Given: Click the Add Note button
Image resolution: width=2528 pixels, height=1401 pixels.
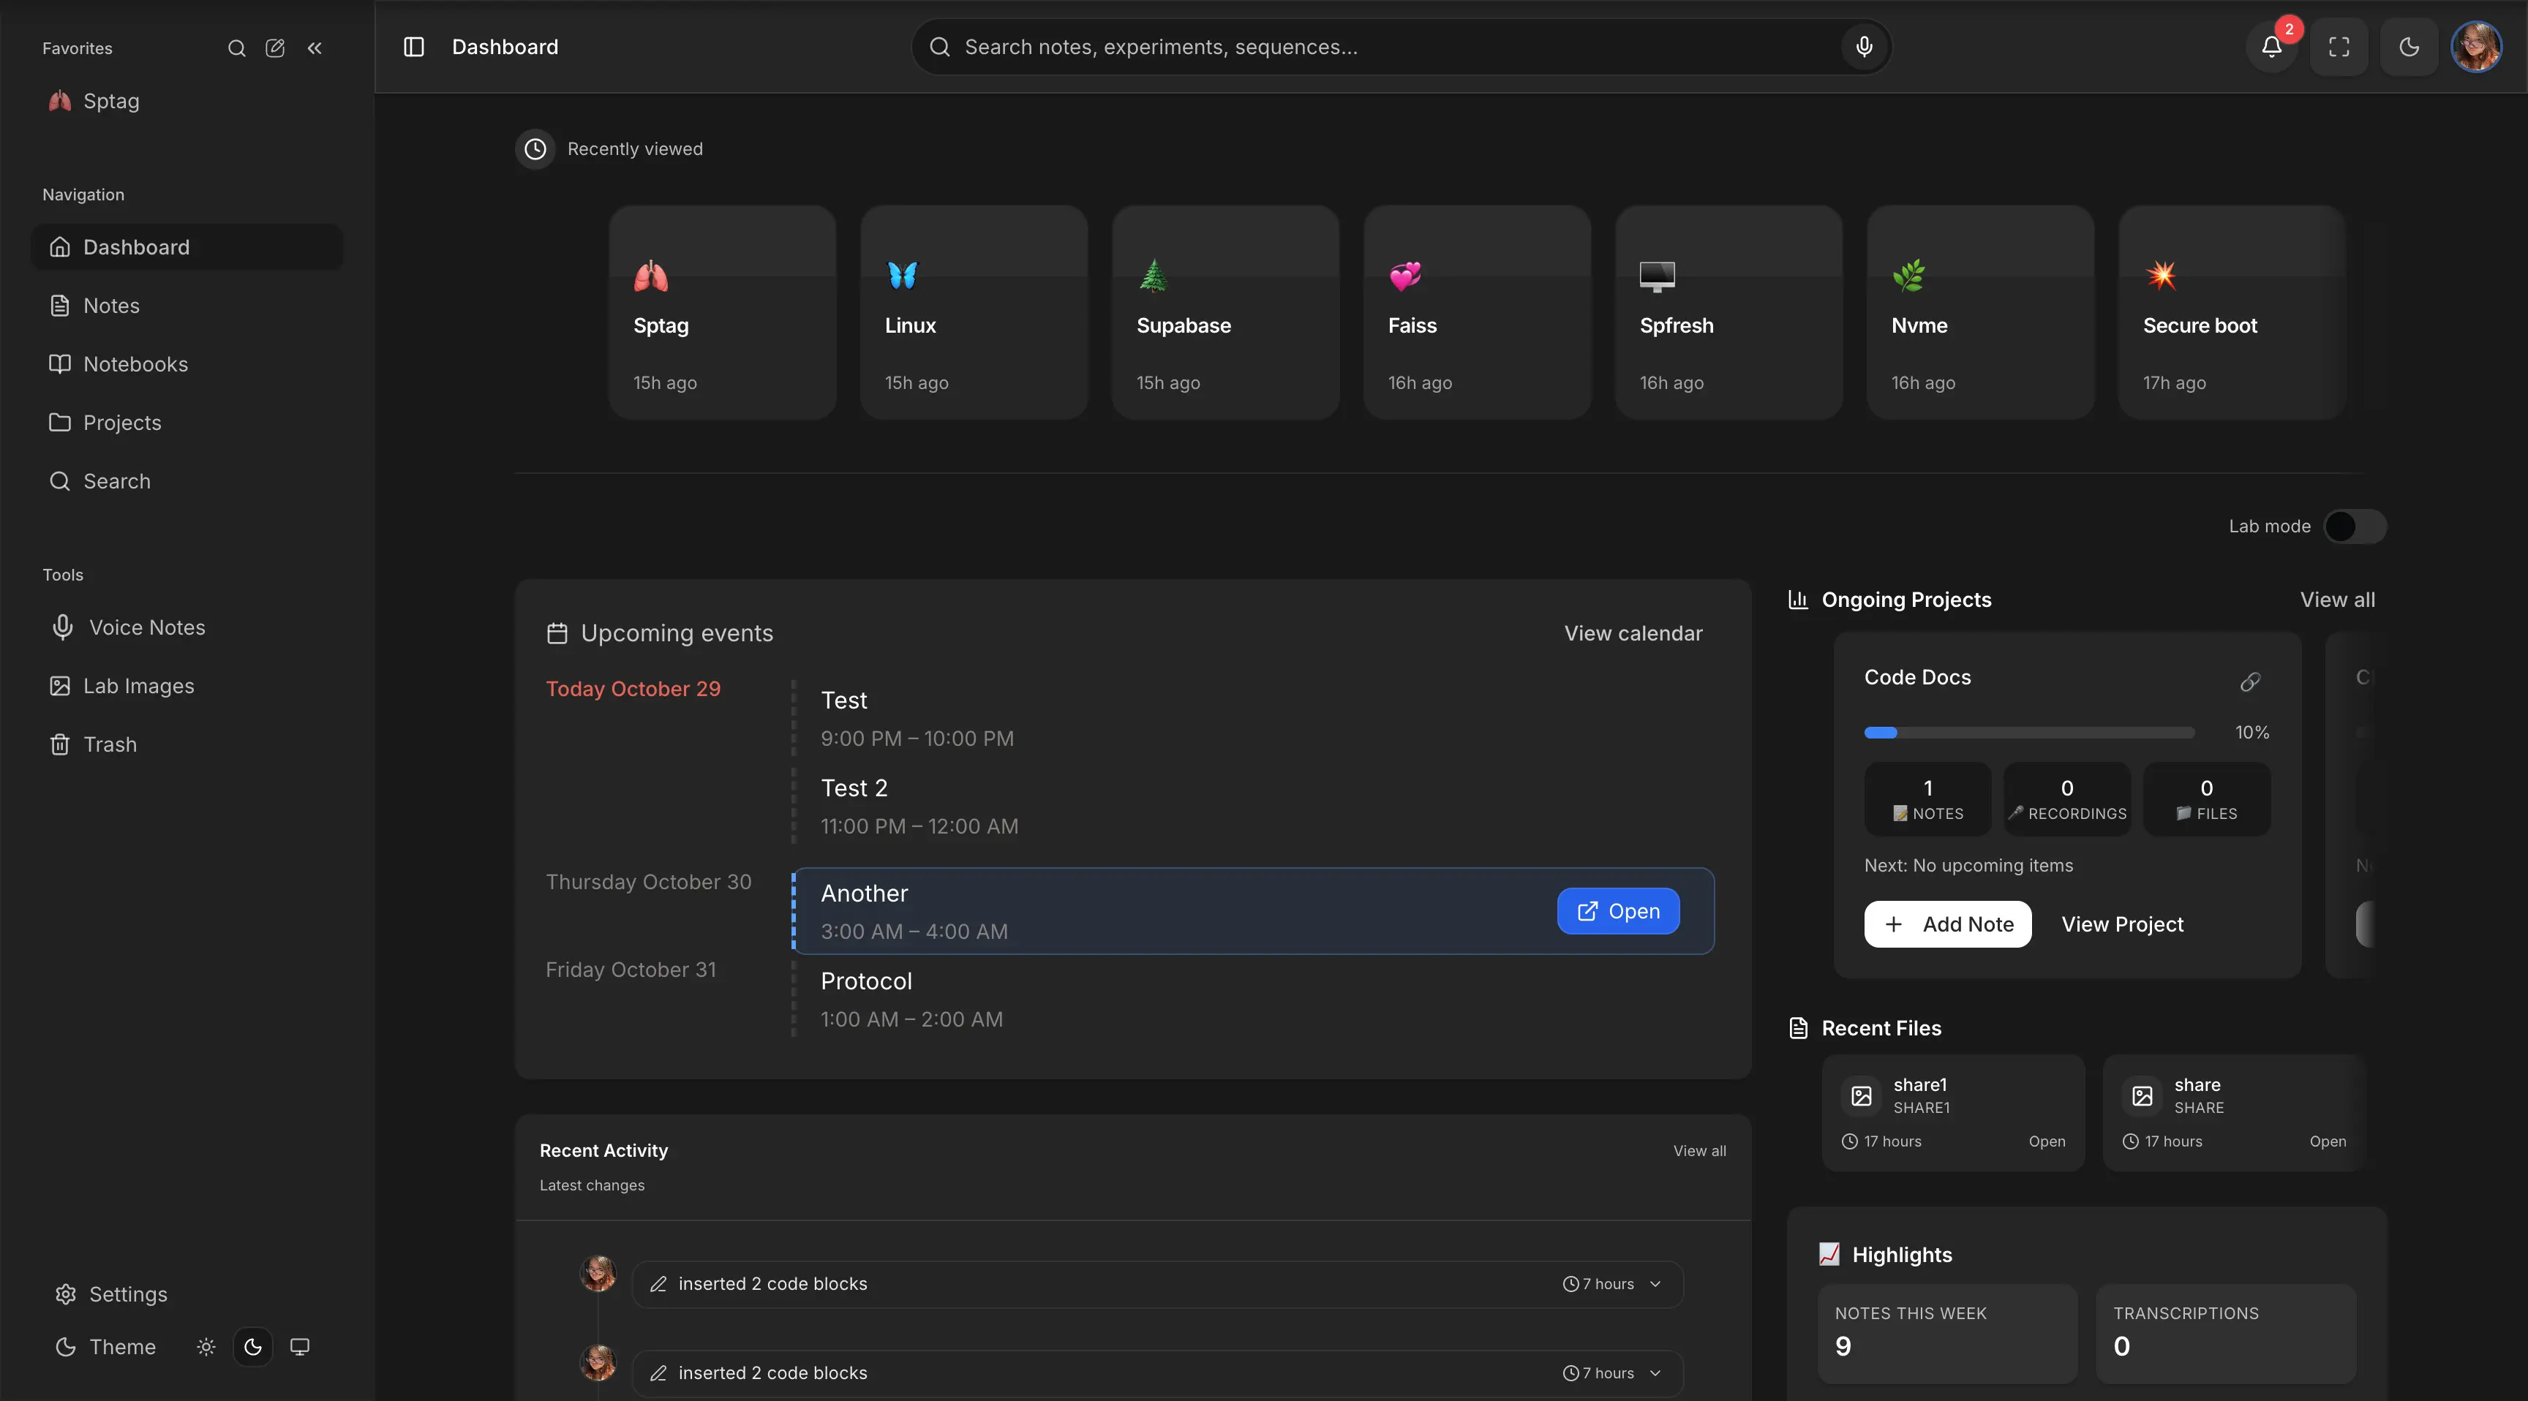Looking at the screenshot, I should 1947,924.
